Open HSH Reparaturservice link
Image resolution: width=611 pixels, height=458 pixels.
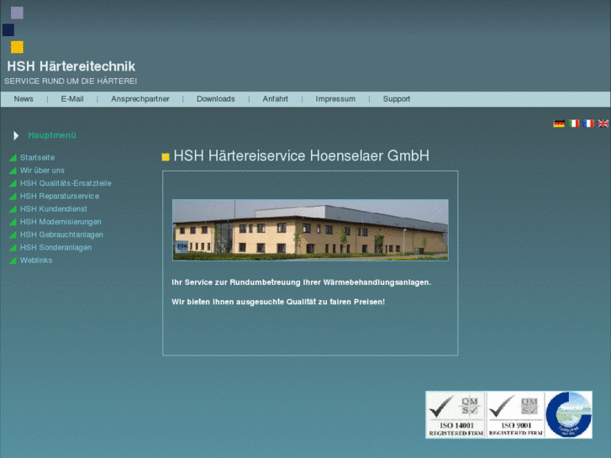point(60,196)
